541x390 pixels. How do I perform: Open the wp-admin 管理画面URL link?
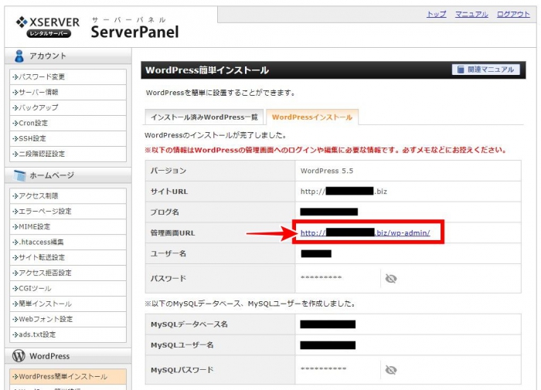(x=366, y=233)
